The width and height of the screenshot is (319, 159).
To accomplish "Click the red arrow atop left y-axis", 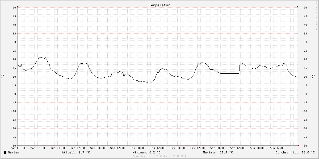I will (x=18, y=6).
